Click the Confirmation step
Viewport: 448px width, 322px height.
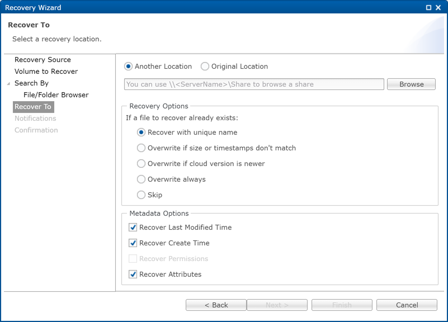point(36,130)
